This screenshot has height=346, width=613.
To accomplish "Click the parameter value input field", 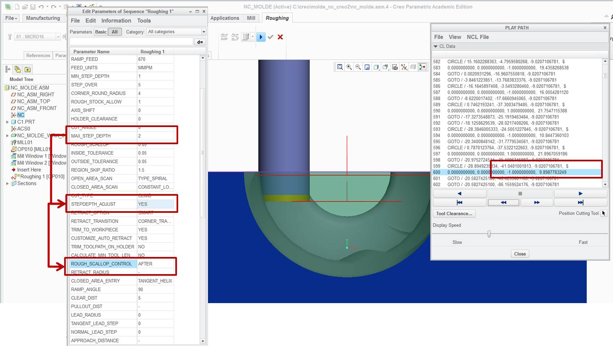I will point(131,42).
